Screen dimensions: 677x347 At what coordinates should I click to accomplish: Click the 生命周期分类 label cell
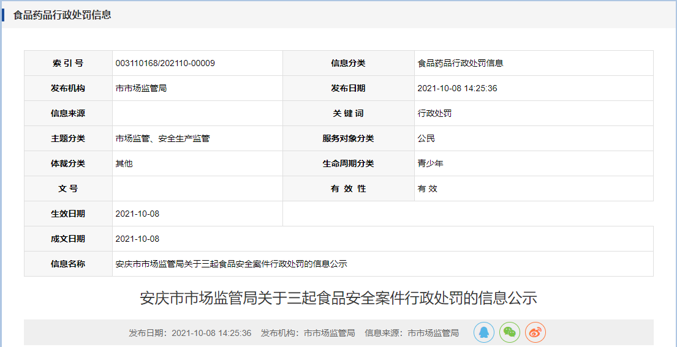click(x=349, y=163)
